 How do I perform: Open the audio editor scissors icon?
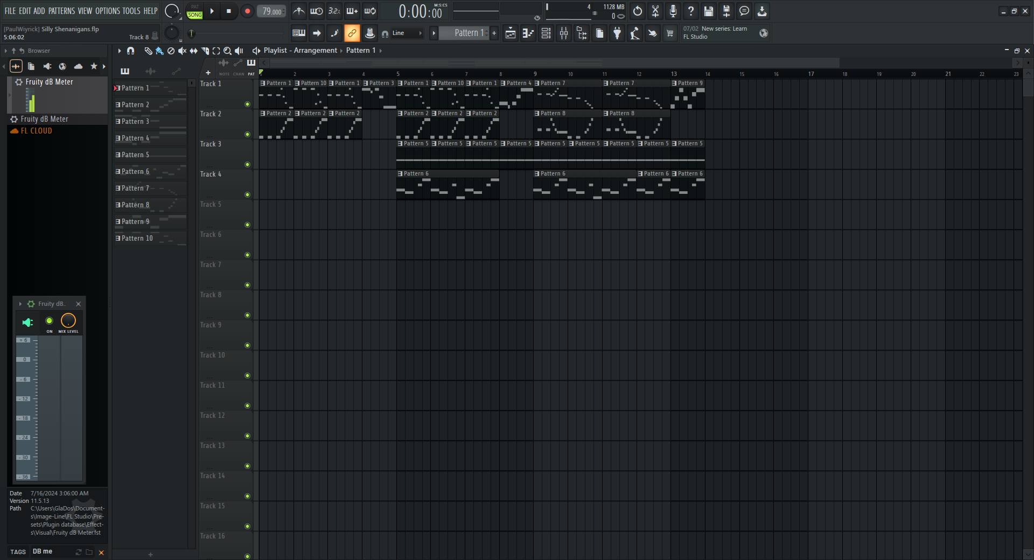(655, 11)
